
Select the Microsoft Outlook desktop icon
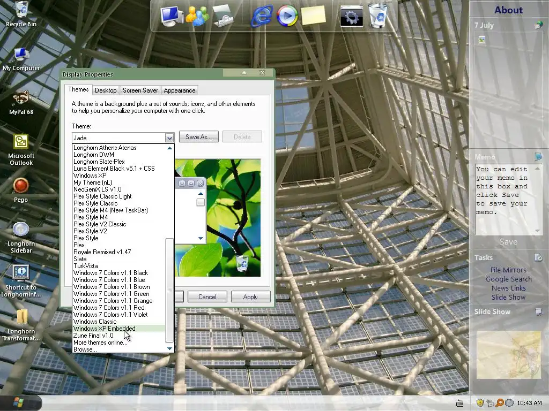click(21, 150)
